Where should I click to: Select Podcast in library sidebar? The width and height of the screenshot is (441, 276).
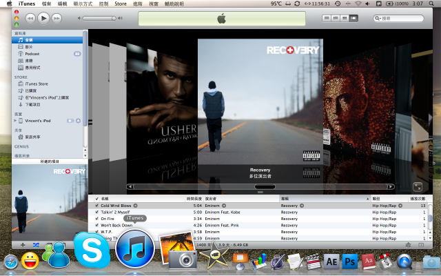tap(32, 54)
